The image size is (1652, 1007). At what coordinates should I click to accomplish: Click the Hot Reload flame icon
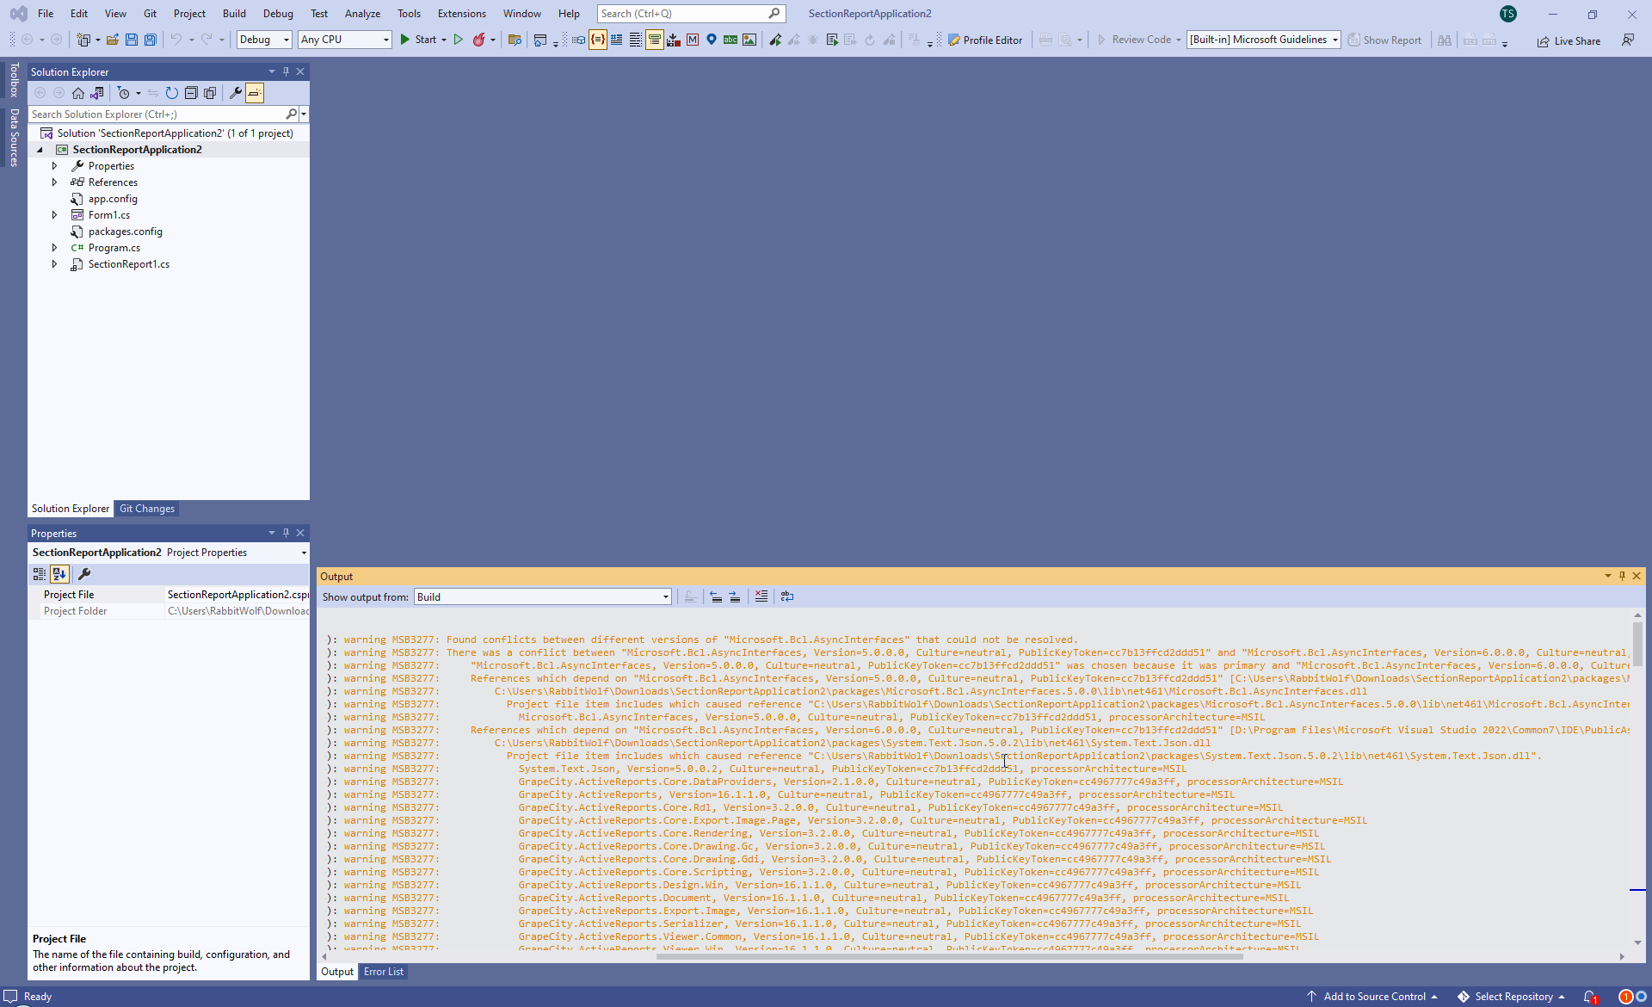(x=479, y=40)
